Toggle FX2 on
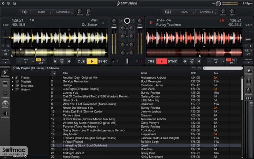The width and height of the screenshot is (254, 159). (x=168, y=12)
